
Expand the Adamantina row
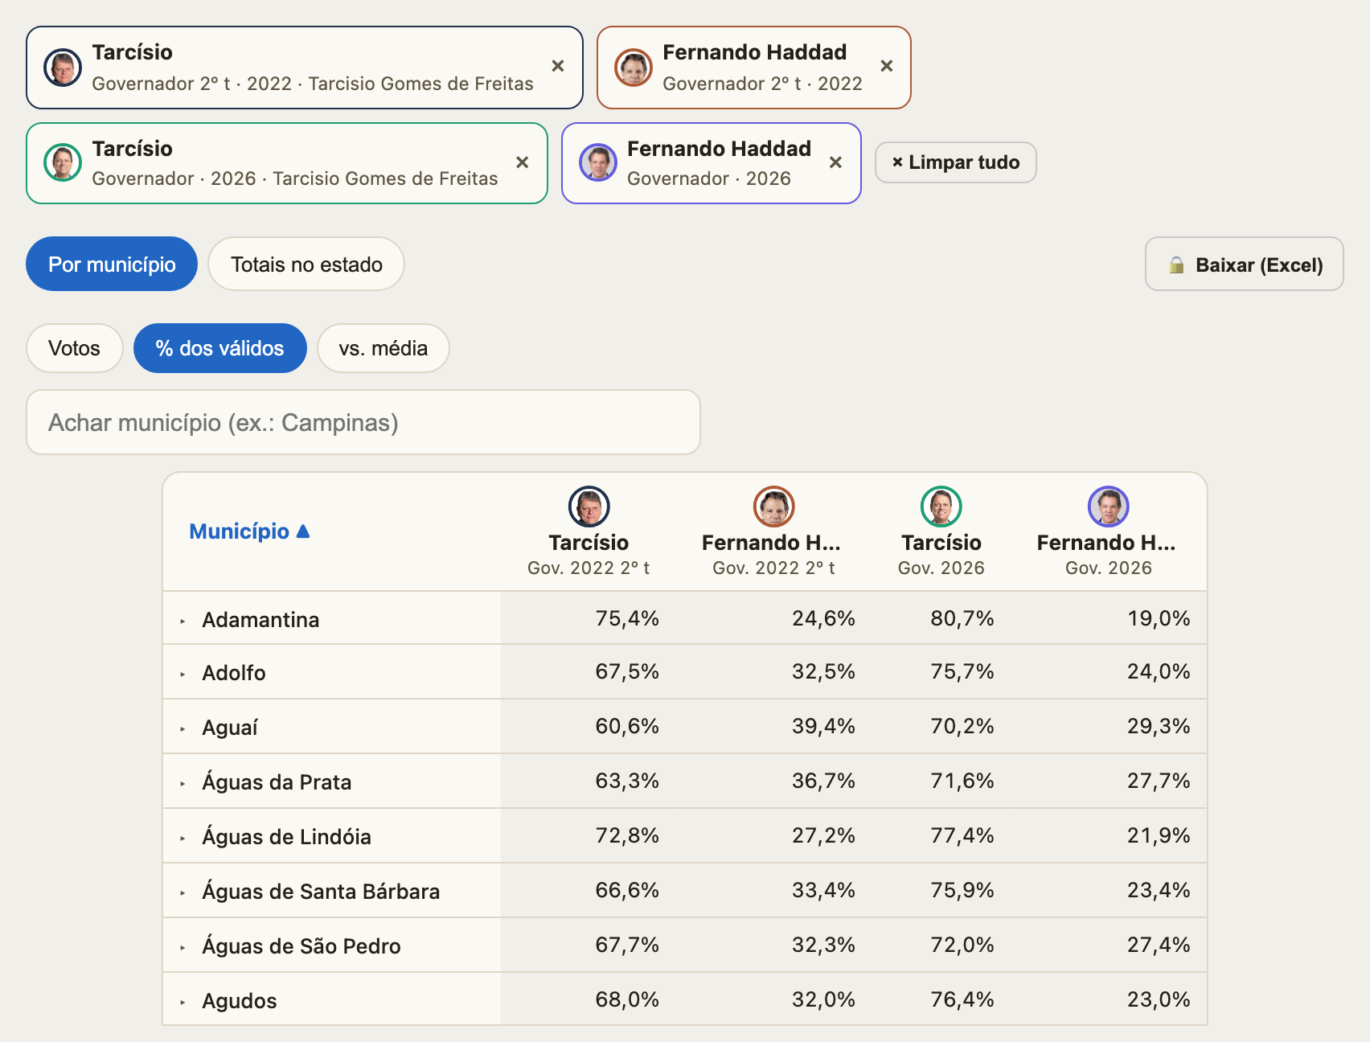183,621
